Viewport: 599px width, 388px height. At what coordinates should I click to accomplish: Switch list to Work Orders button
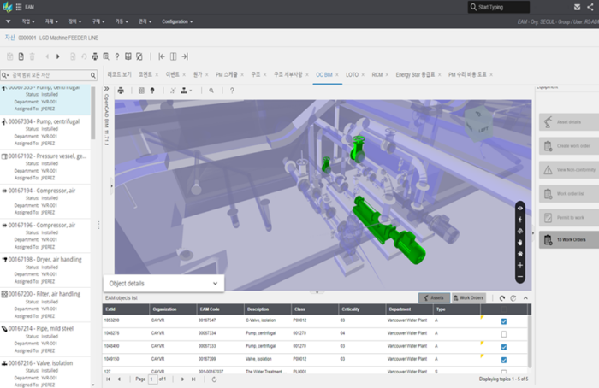469,298
